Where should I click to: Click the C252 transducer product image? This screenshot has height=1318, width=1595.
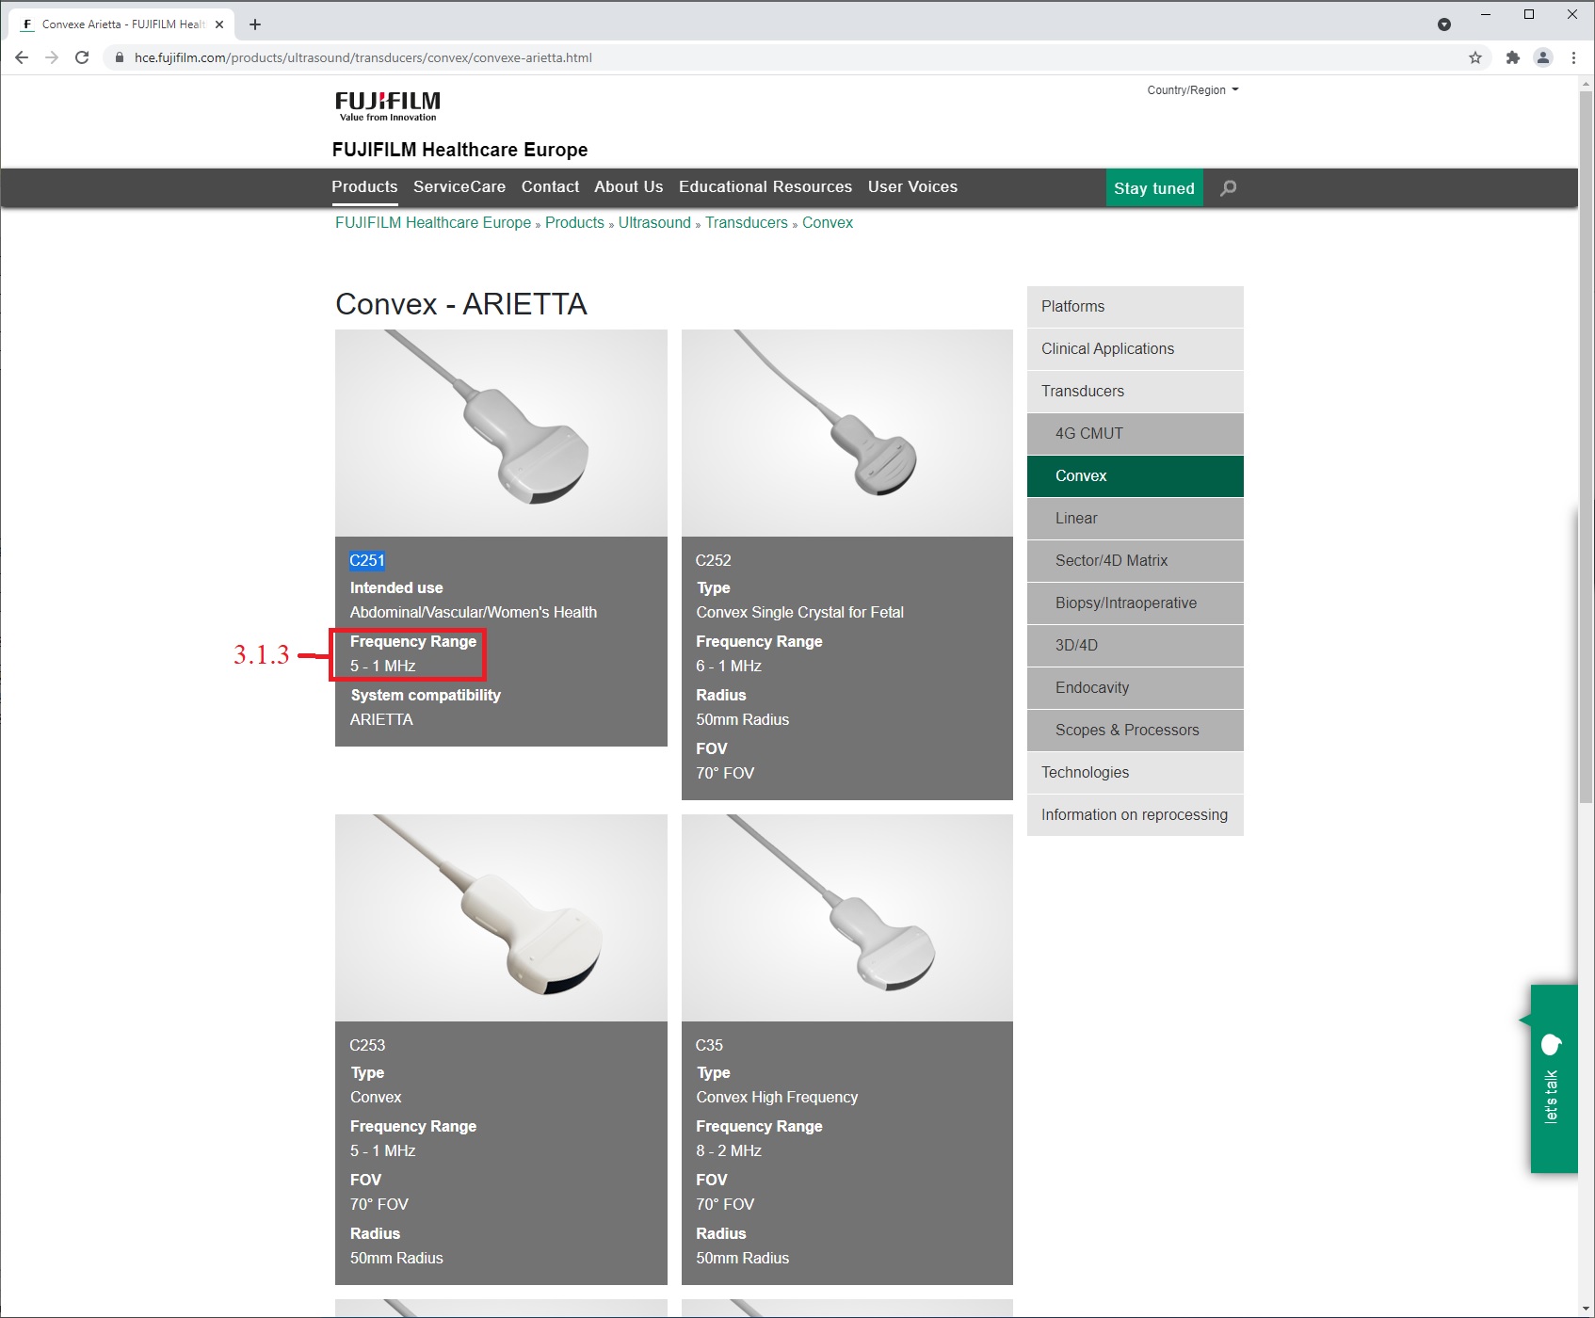tap(846, 433)
